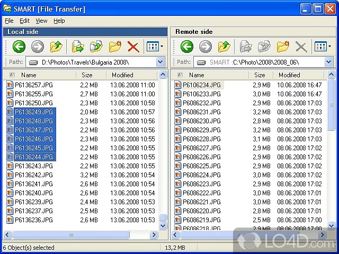Select P6086224.JPG in Remote list
Image resolution: width=339 pixels, height=254 pixels.
click(x=202, y=175)
